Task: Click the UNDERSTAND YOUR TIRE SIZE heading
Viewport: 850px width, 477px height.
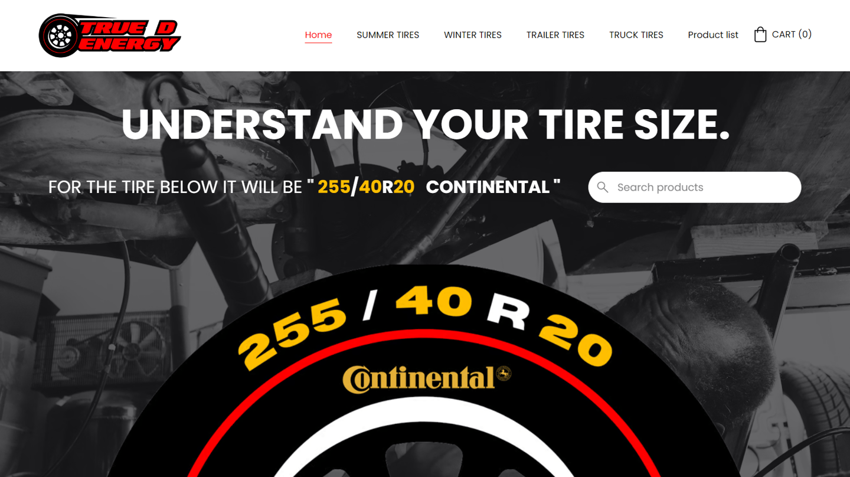Action: pyautogui.click(x=426, y=125)
